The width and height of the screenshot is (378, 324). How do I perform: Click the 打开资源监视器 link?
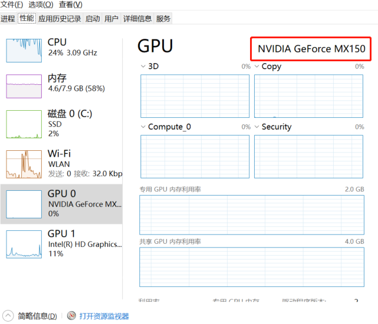pos(104,316)
